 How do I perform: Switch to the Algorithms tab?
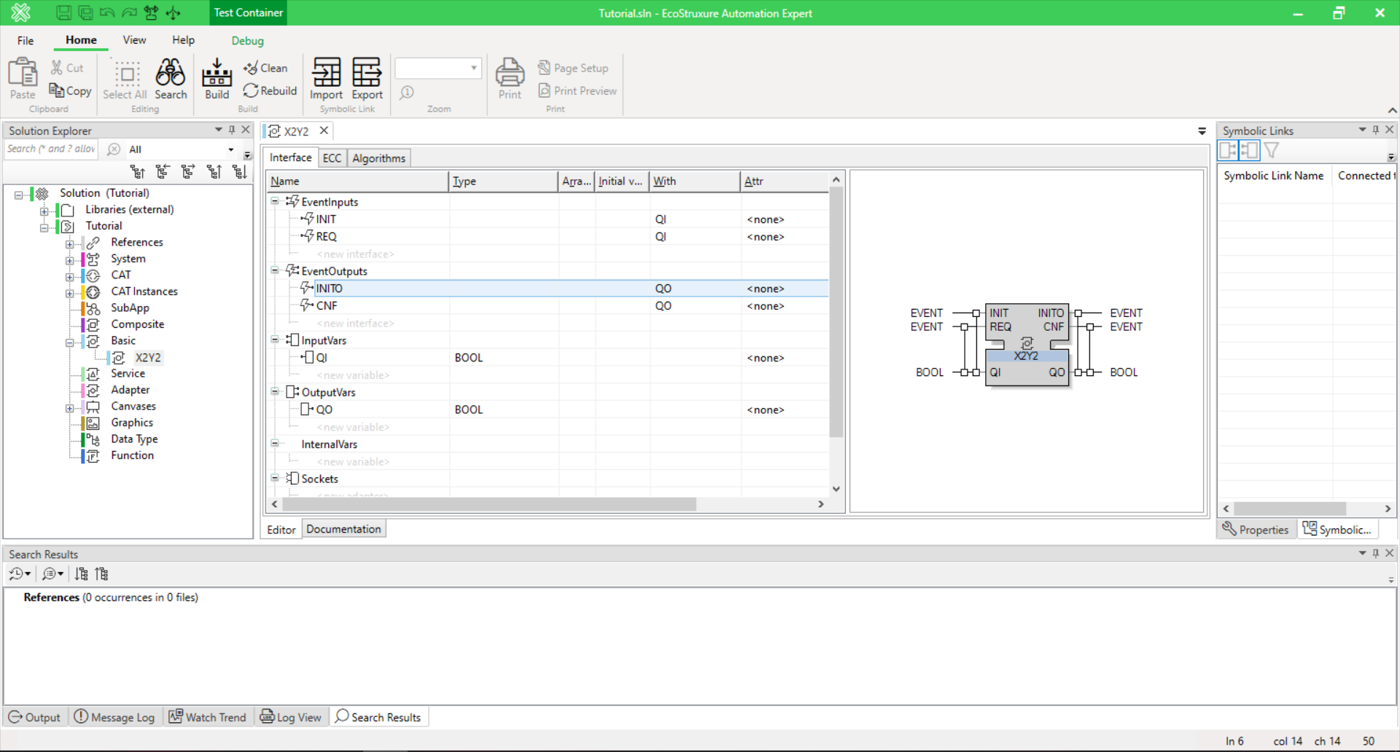coord(378,158)
